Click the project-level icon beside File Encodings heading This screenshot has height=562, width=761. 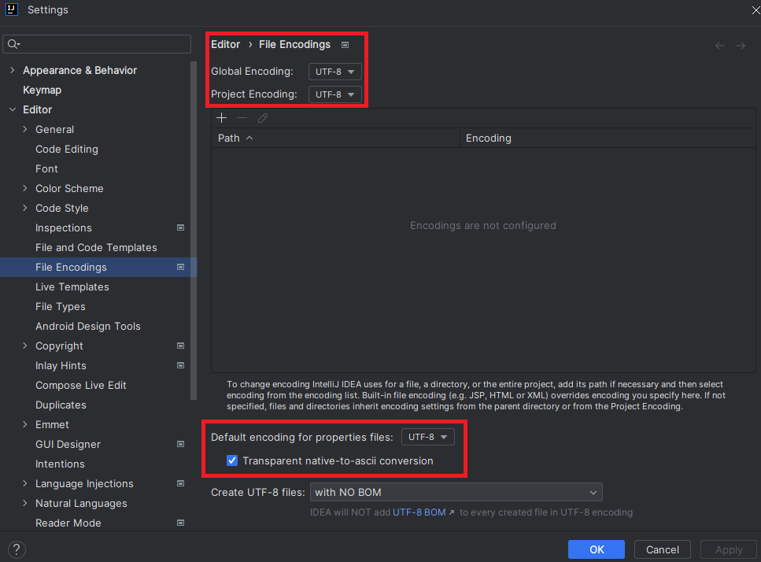tap(345, 45)
